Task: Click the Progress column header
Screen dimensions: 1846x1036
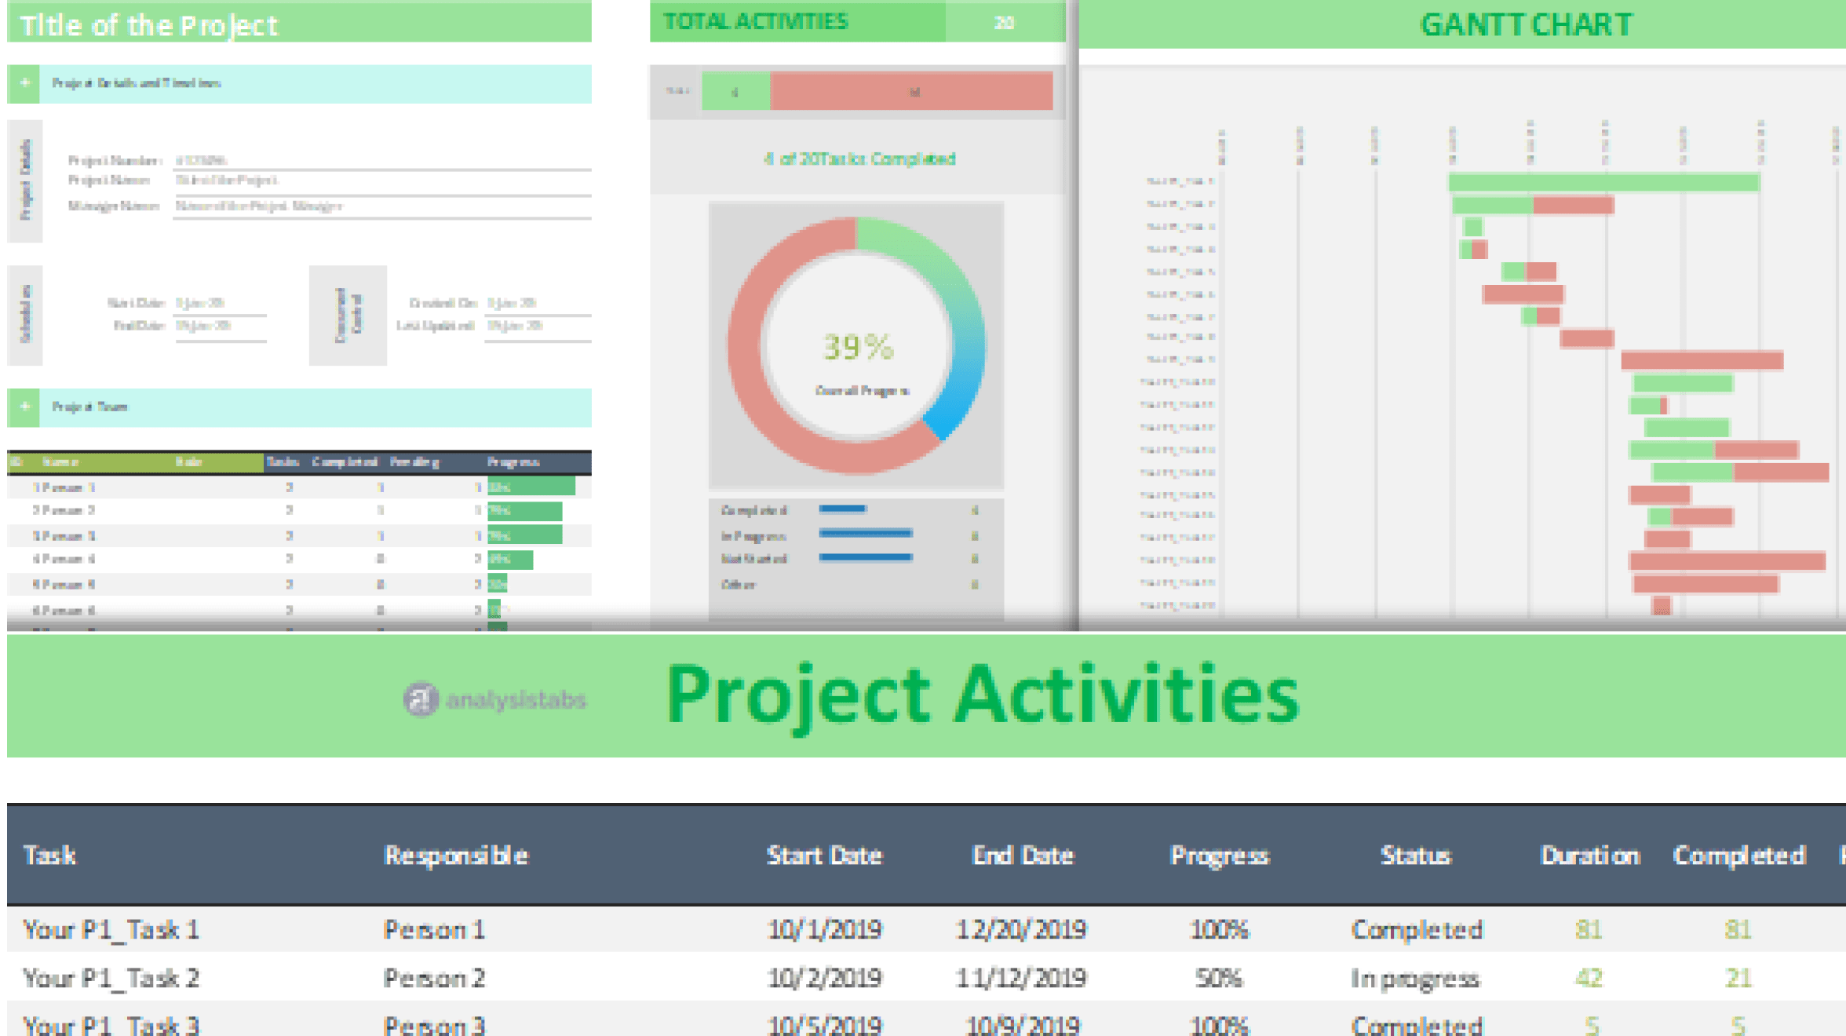Action: click(x=1219, y=855)
